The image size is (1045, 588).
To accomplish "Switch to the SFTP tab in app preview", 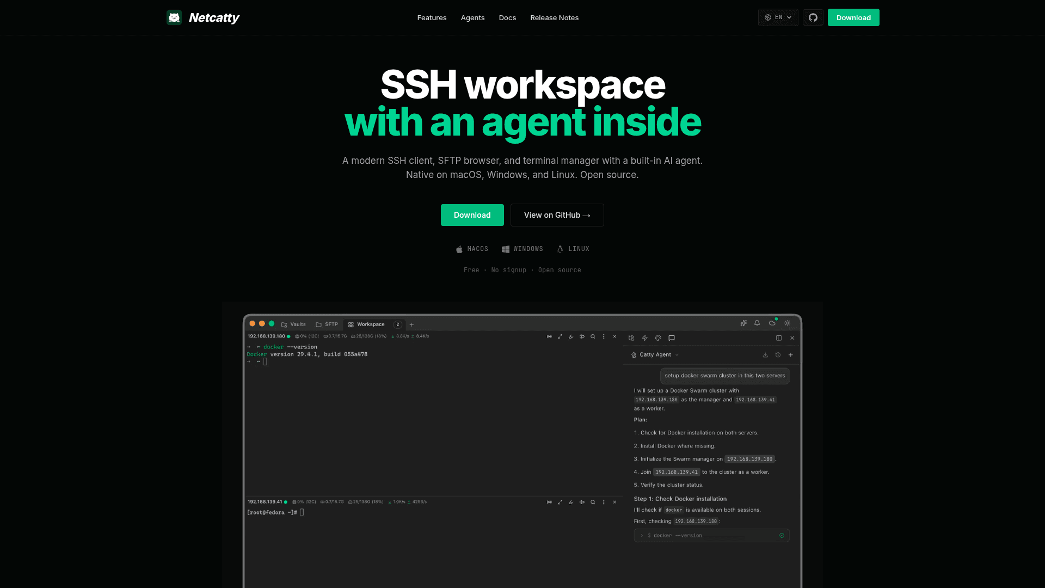I will click(x=327, y=324).
